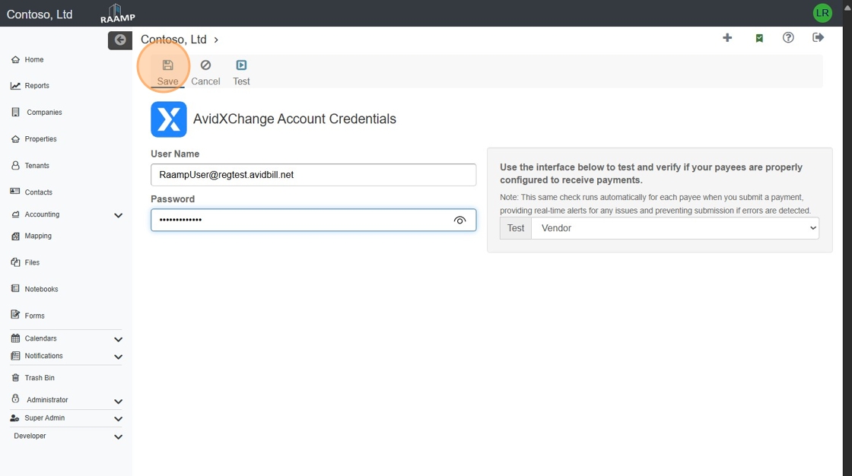Open the Vendor test dropdown
This screenshot has width=852, height=476.
tap(675, 228)
